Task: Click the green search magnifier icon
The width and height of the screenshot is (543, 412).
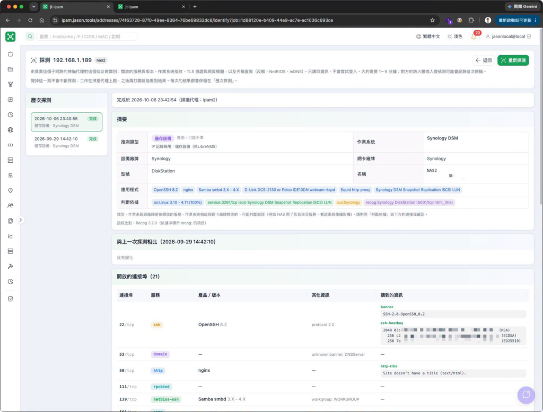Action: pos(30,37)
